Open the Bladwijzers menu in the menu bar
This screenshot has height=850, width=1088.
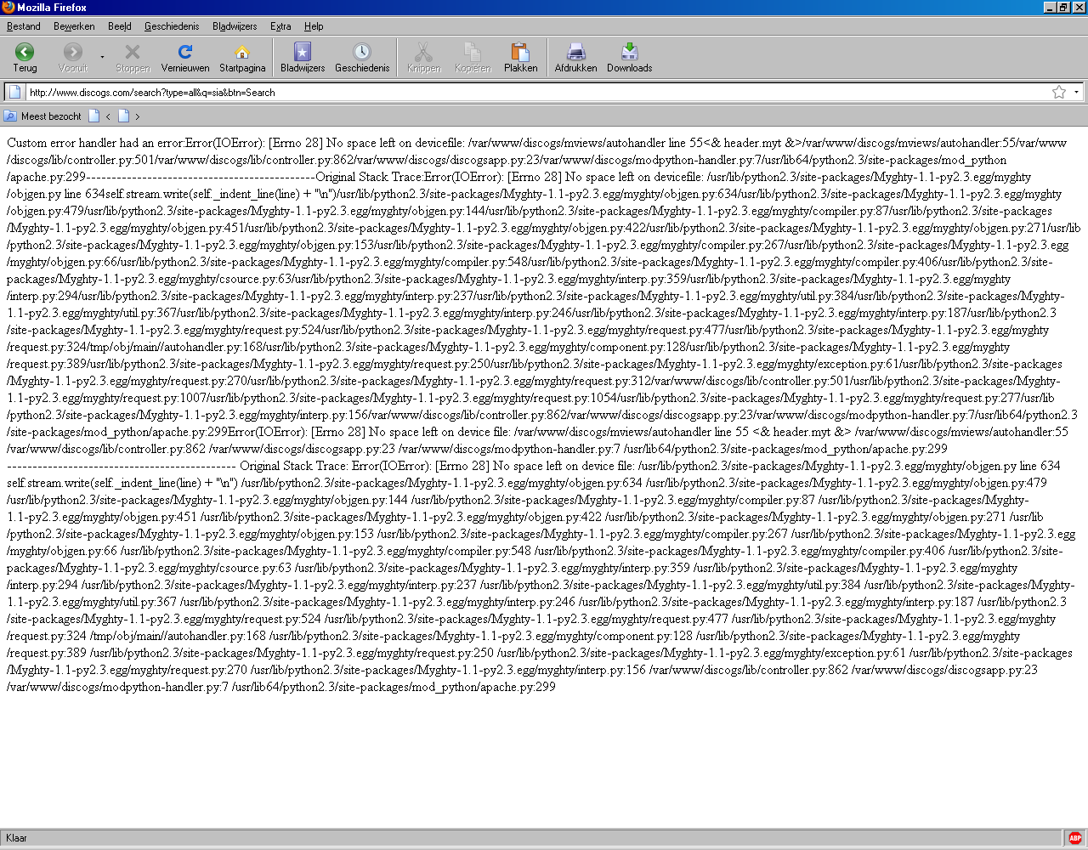(235, 26)
